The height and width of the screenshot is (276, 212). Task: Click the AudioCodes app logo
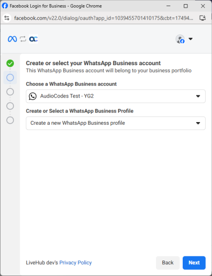33,39
